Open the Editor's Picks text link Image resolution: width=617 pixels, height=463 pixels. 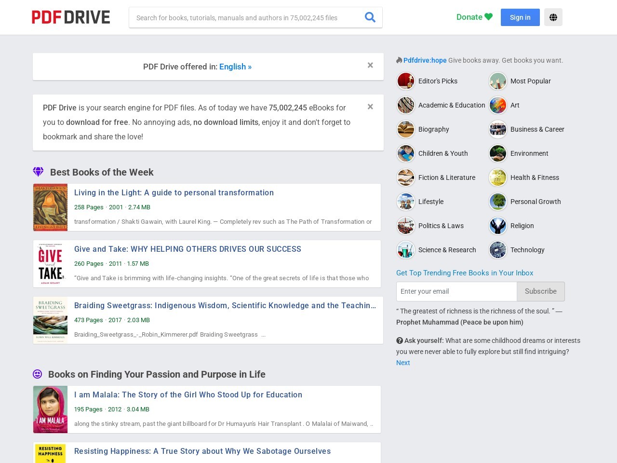pos(438,81)
